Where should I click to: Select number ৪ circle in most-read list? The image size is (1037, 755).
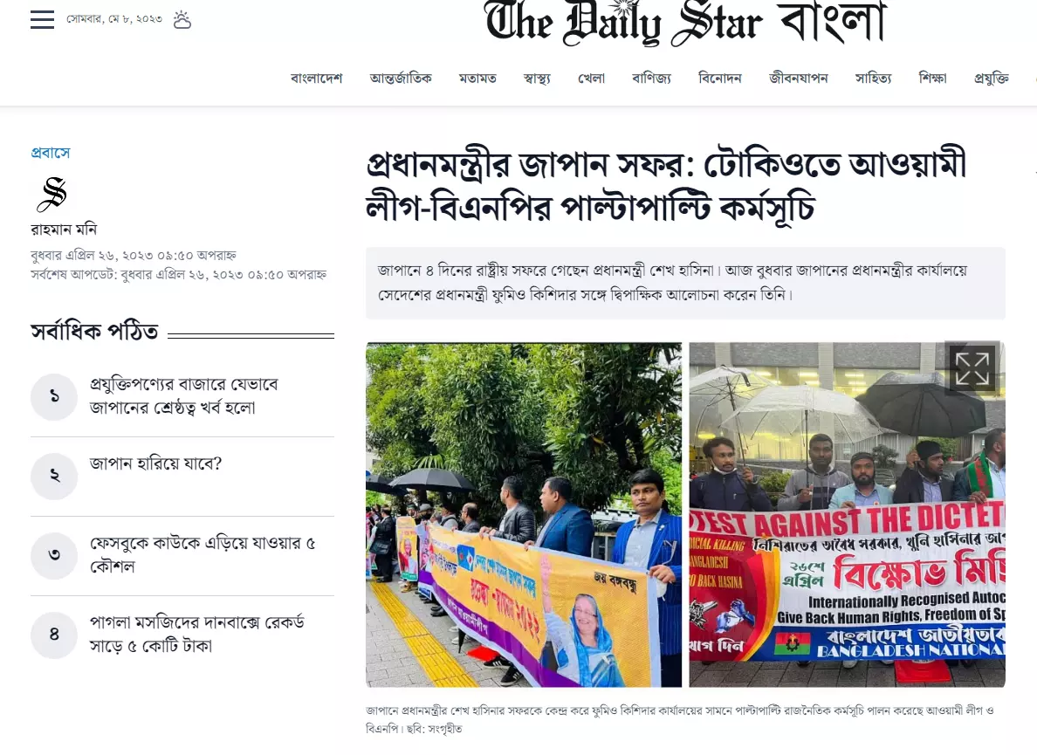[54, 635]
